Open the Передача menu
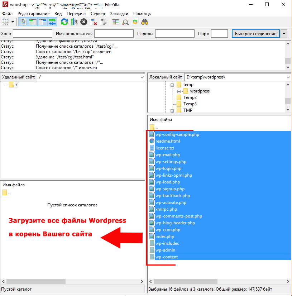The width and height of the screenshot is (292, 296). coord(76,14)
